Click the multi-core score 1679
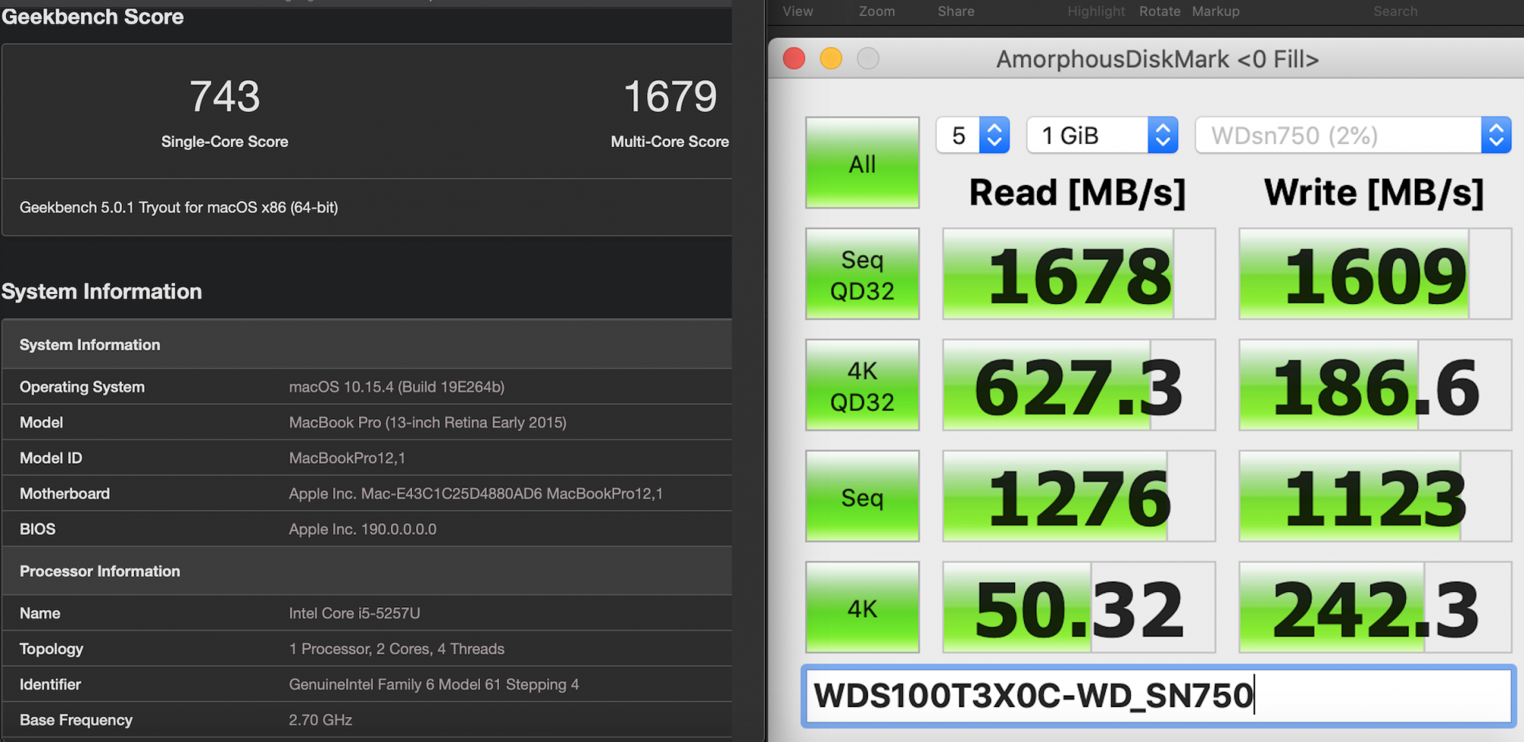Image resolution: width=1524 pixels, height=742 pixels. pyautogui.click(x=671, y=97)
